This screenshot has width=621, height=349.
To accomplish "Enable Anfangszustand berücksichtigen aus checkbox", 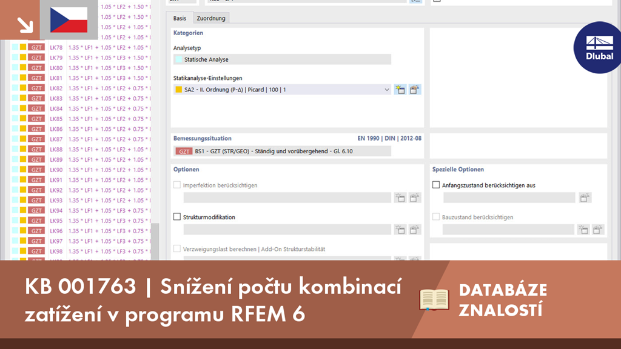I will [x=436, y=185].
